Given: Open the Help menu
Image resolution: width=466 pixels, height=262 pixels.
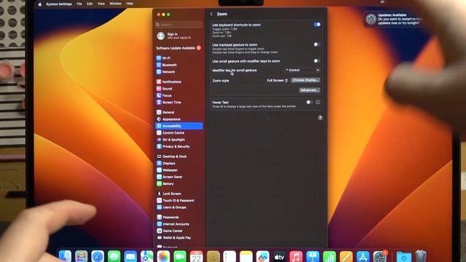Looking at the screenshot, I should (130, 4).
